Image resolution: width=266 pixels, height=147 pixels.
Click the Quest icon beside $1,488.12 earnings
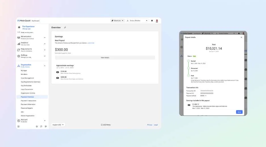pyautogui.click(x=189, y=105)
